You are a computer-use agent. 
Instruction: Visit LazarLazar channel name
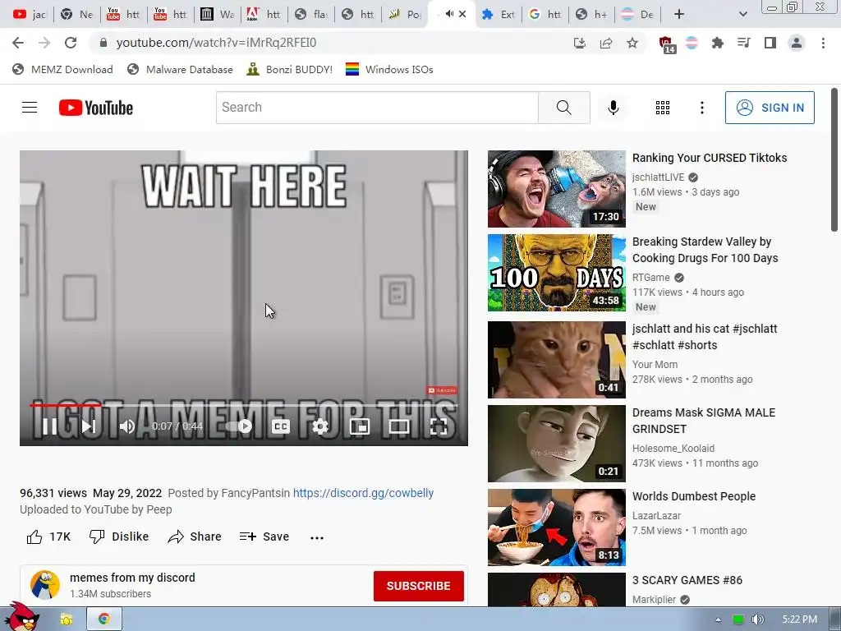click(x=656, y=516)
